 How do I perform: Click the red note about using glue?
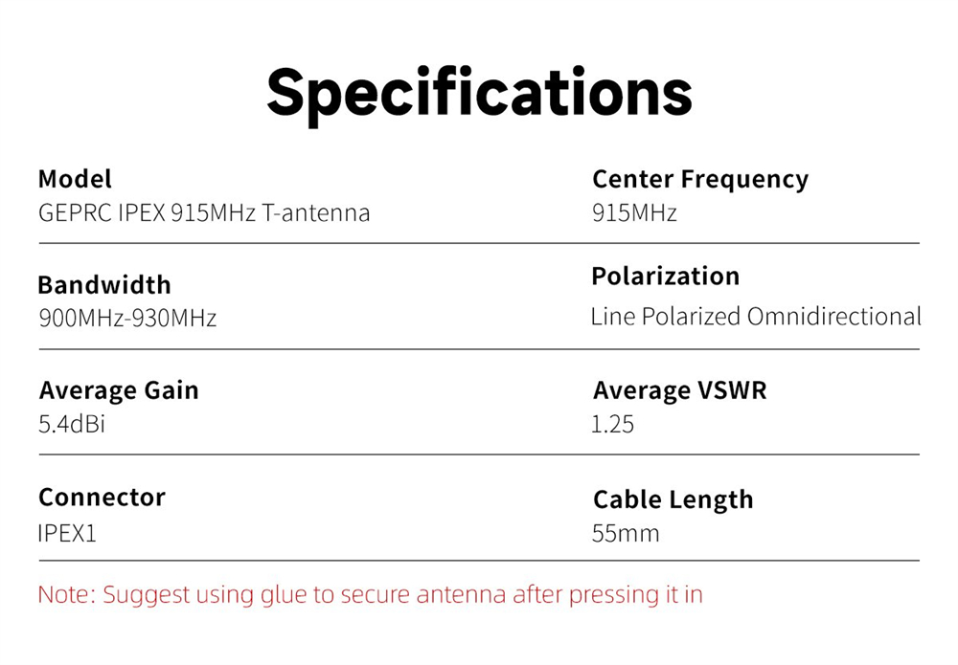pyautogui.click(x=370, y=594)
